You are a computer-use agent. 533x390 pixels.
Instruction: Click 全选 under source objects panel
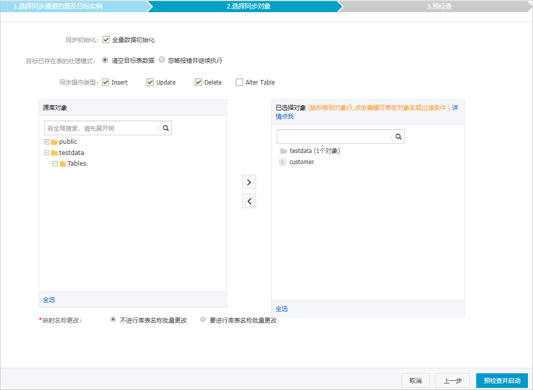pyautogui.click(x=49, y=300)
